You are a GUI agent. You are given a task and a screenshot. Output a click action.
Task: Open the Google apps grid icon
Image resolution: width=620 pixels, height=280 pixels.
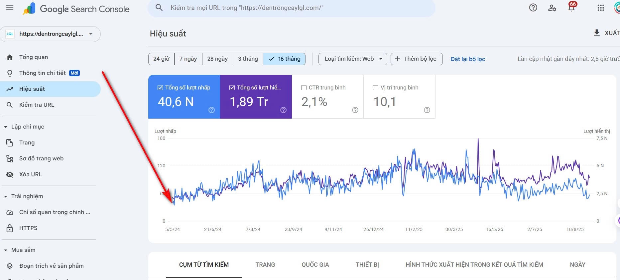click(601, 8)
